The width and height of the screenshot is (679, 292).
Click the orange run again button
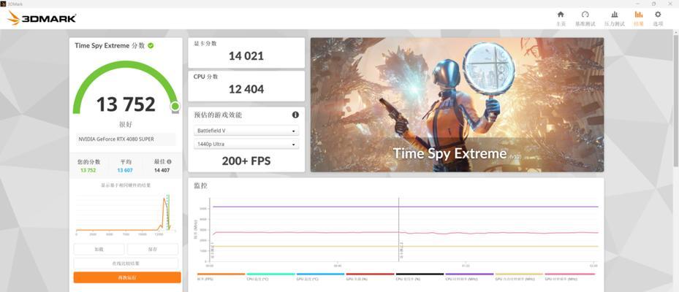127,277
